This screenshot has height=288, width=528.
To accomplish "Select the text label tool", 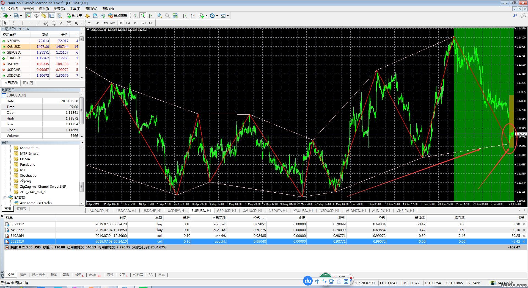I will (x=69, y=23).
